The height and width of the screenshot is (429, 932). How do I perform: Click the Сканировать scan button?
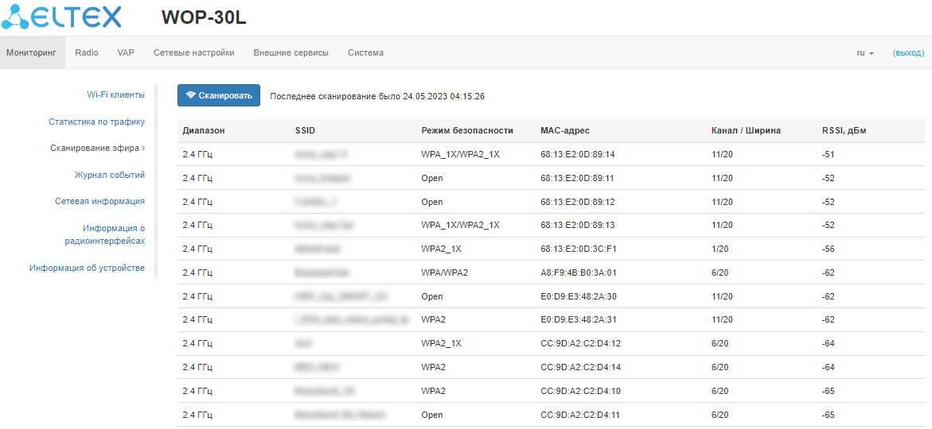click(219, 95)
